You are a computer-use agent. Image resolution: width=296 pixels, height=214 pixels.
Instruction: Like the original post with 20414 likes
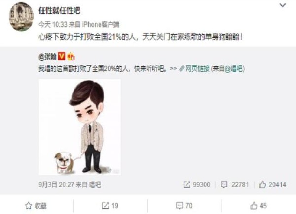point(273,184)
